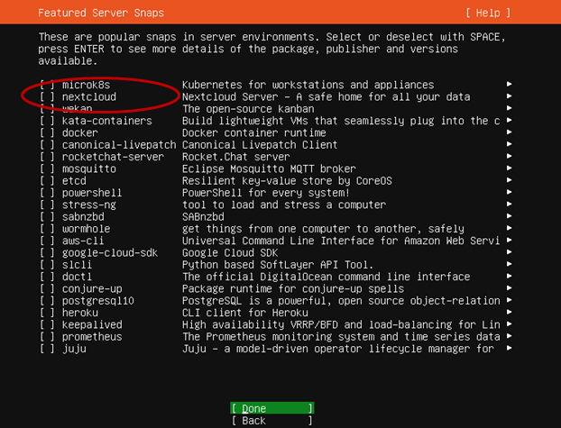The image size is (561, 428).
Task: Click the 'Featured Server Snaps' title
Action: 101,13
